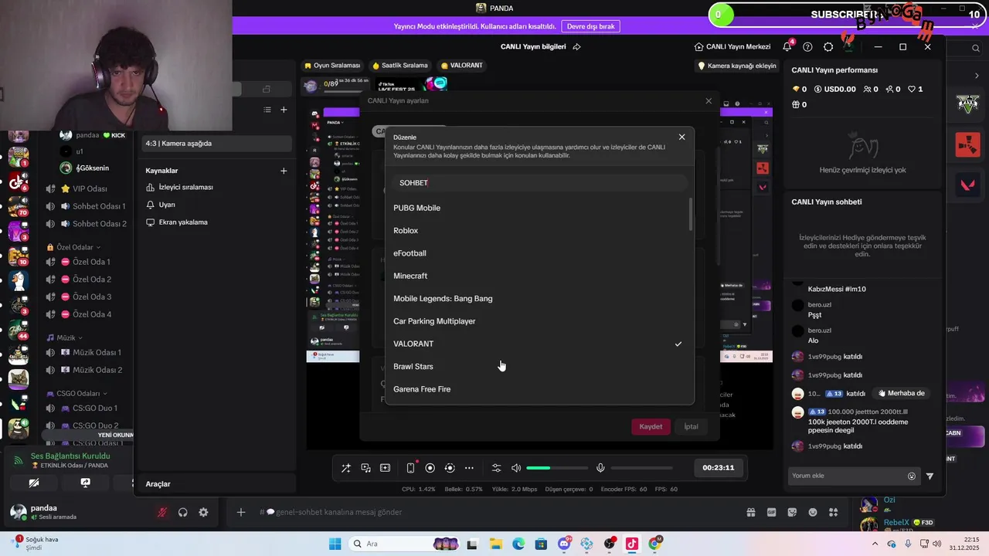Add a new source with Kaynaklar plus
The height and width of the screenshot is (556, 989).
tap(284, 171)
